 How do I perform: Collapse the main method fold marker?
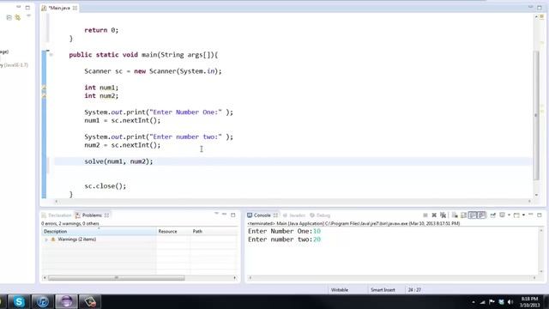click(51, 55)
